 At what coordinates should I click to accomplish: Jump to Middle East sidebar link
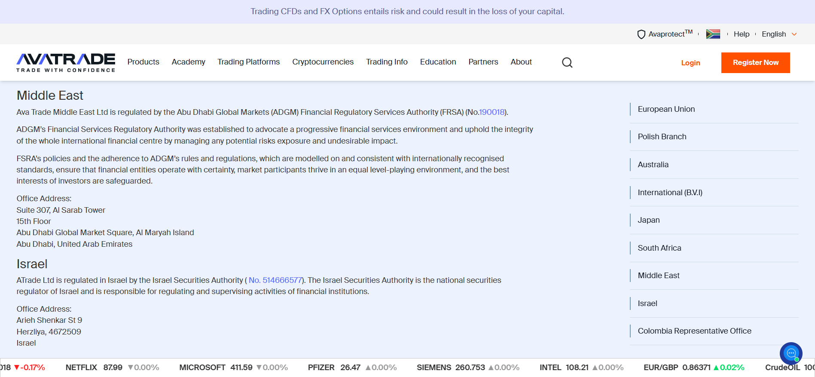coord(659,276)
